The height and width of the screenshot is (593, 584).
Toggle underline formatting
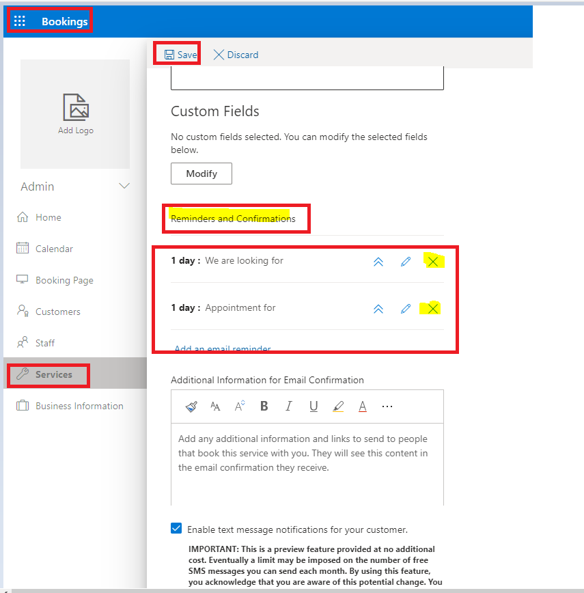(x=314, y=406)
